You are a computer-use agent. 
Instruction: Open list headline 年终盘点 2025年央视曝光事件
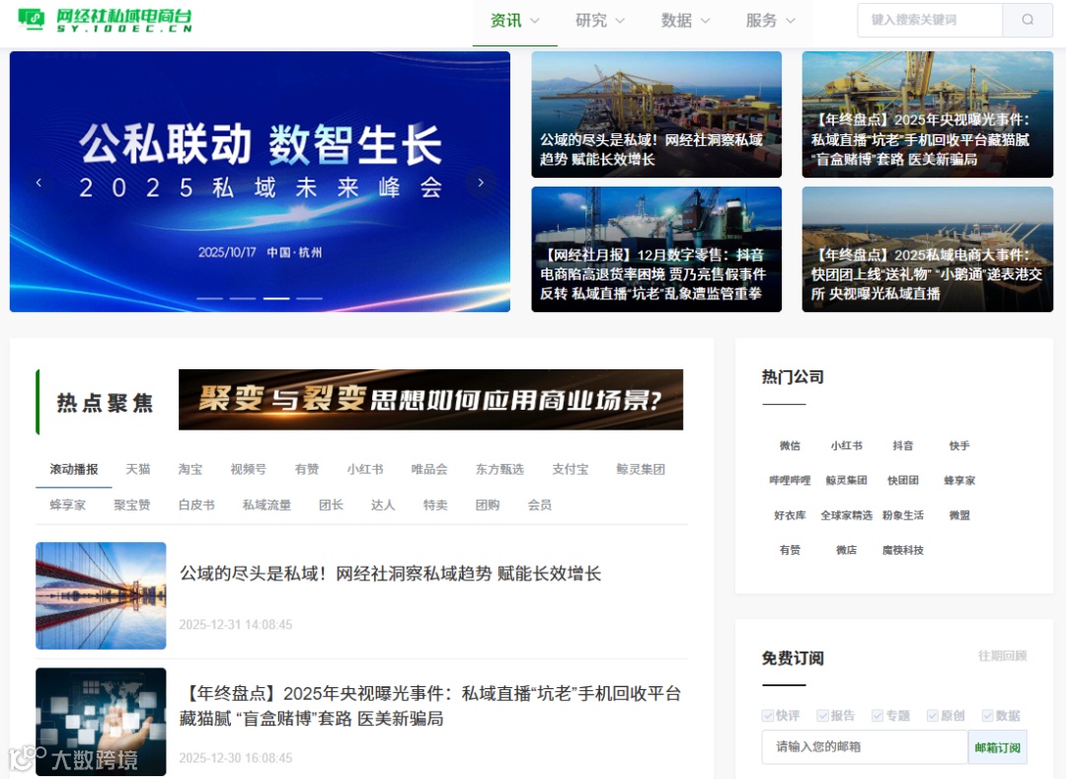(430, 706)
